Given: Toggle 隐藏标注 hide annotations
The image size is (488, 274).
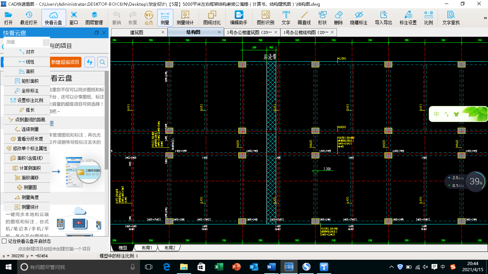Looking at the screenshot, I should point(359,18).
